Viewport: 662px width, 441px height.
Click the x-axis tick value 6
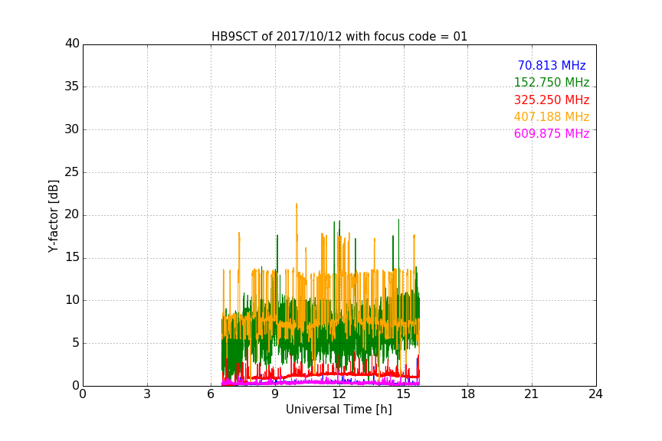pyautogui.click(x=211, y=394)
